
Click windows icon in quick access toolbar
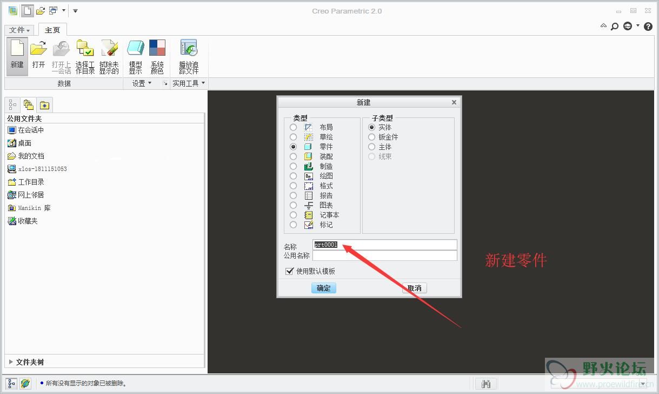click(x=54, y=10)
